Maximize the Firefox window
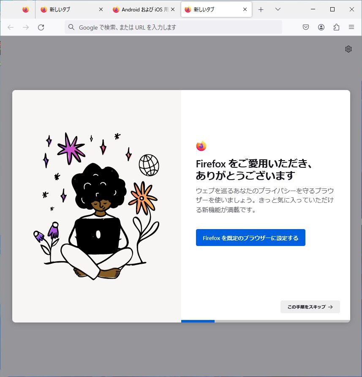Screen dimensions: 362x377 332,9
